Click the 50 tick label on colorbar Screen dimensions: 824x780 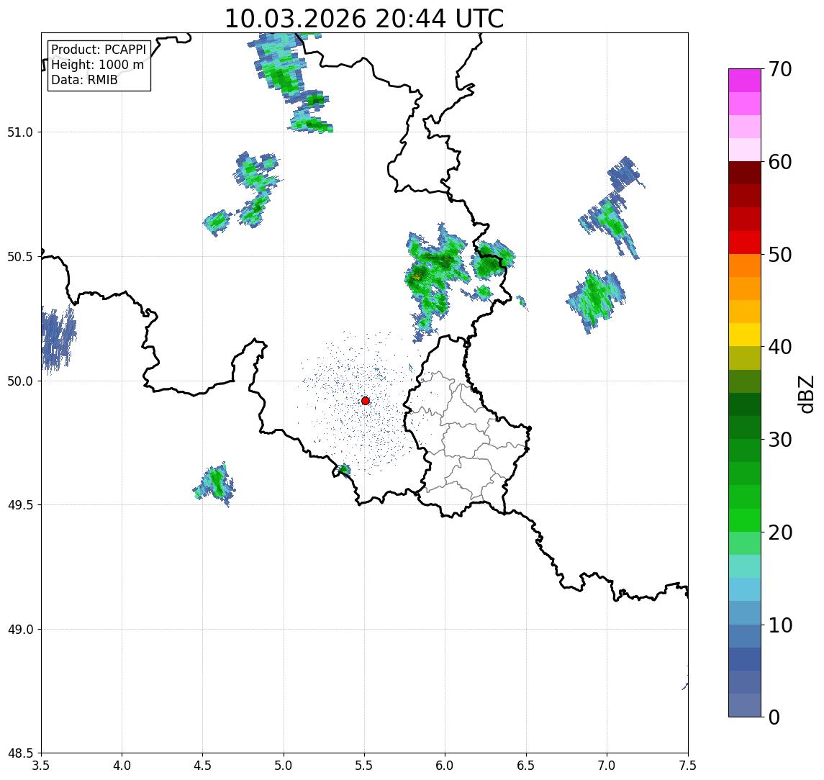(780, 255)
